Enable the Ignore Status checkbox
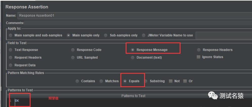 [x=199, y=57]
